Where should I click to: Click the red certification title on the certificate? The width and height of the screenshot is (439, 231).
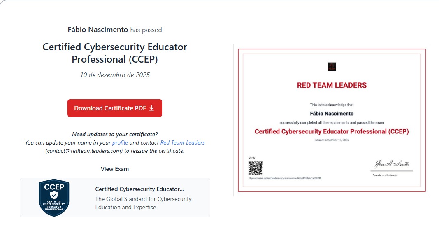(x=332, y=132)
